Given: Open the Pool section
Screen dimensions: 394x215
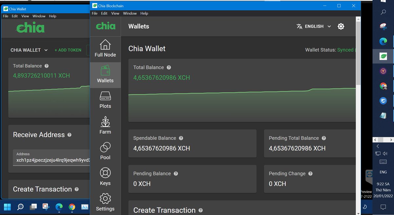Looking at the screenshot, I should click(x=105, y=151).
